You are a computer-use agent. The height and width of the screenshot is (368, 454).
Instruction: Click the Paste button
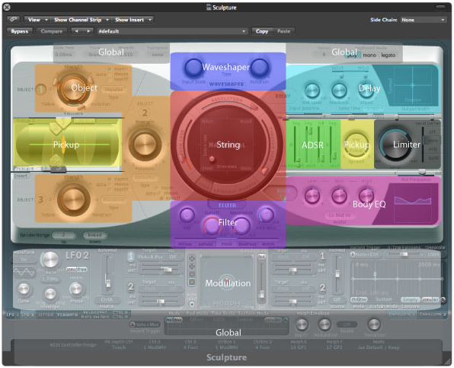pyautogui.click(x=283, y=31)
